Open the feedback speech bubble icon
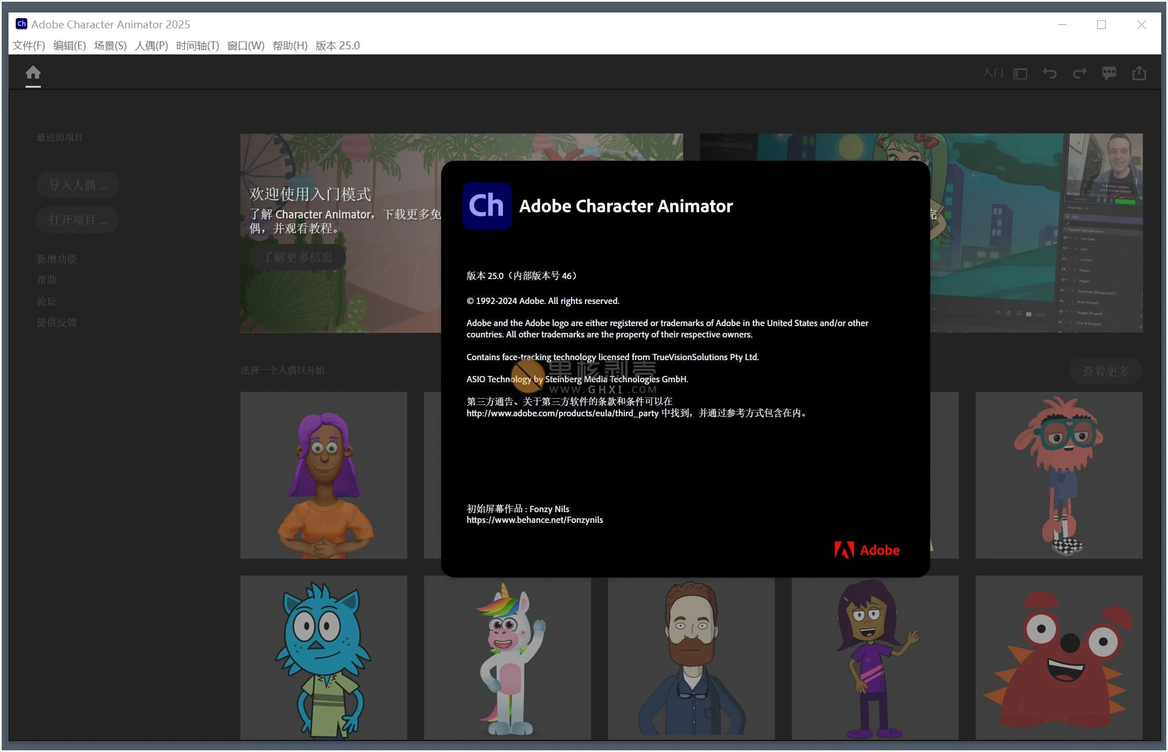This screenshot has height=752, width=1168. point(1109,73)
